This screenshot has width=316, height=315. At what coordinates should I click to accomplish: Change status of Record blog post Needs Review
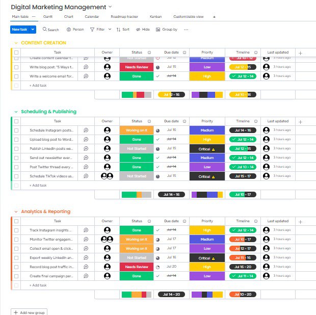point(137,267)
